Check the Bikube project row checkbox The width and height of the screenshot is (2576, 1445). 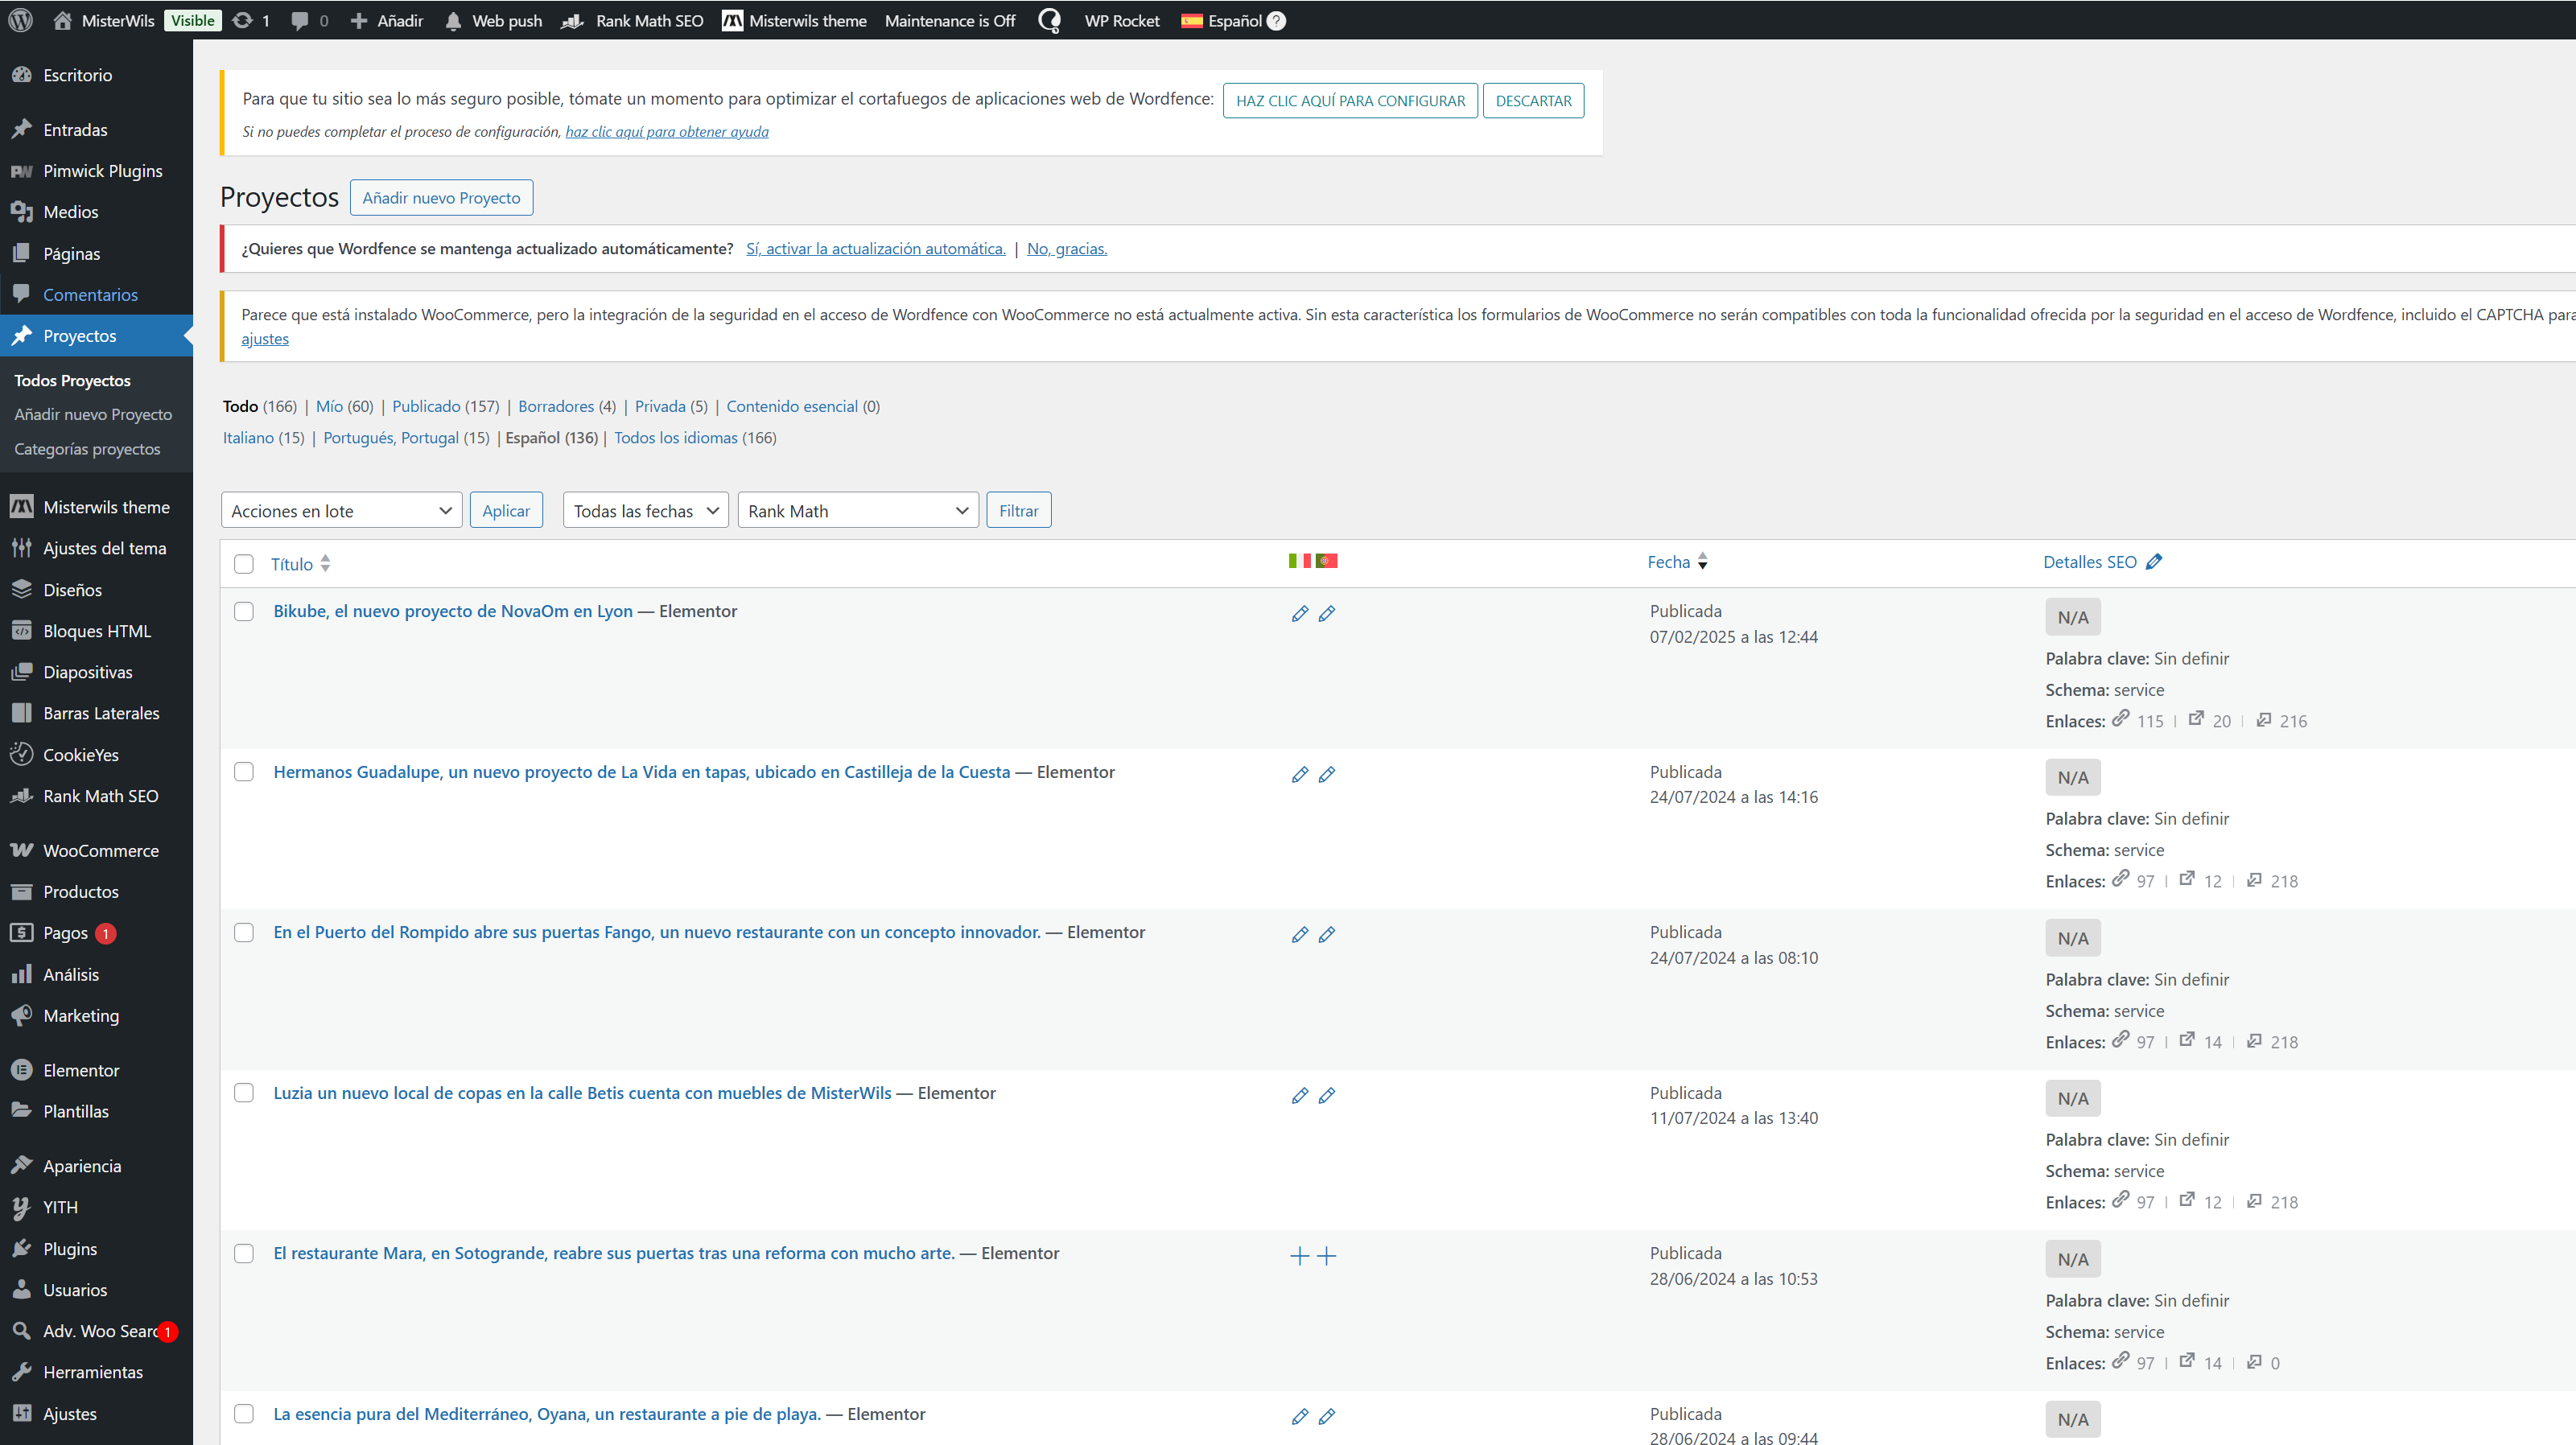point(244,611)
